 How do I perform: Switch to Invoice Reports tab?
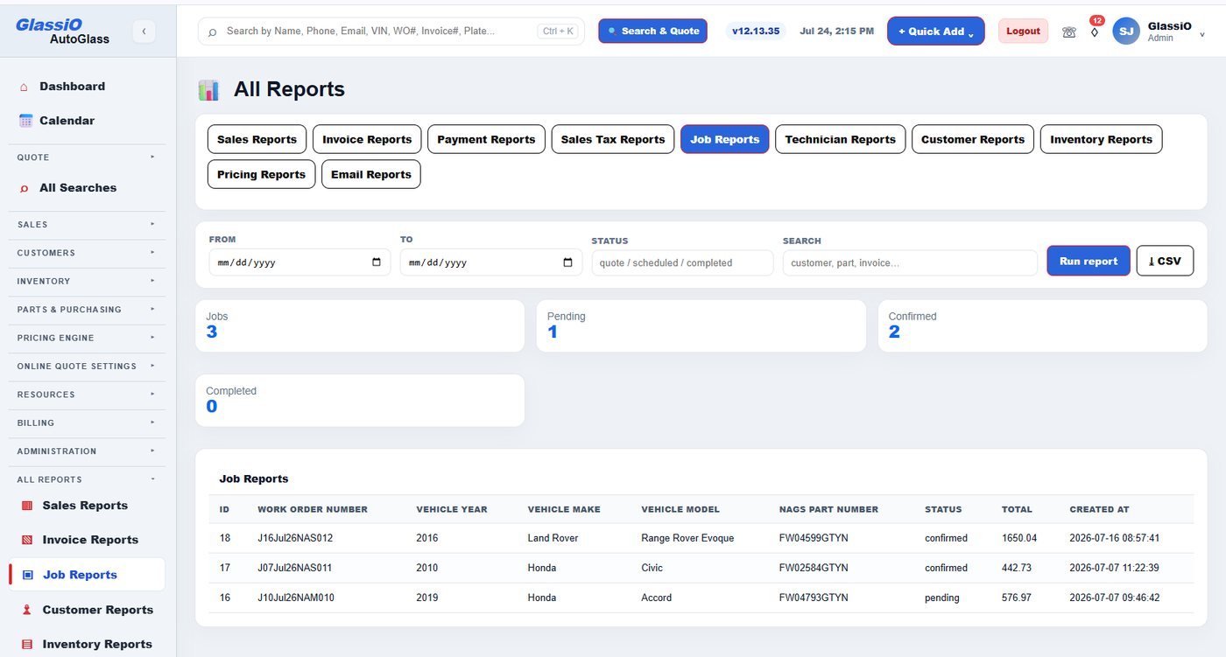coord(367,139)
